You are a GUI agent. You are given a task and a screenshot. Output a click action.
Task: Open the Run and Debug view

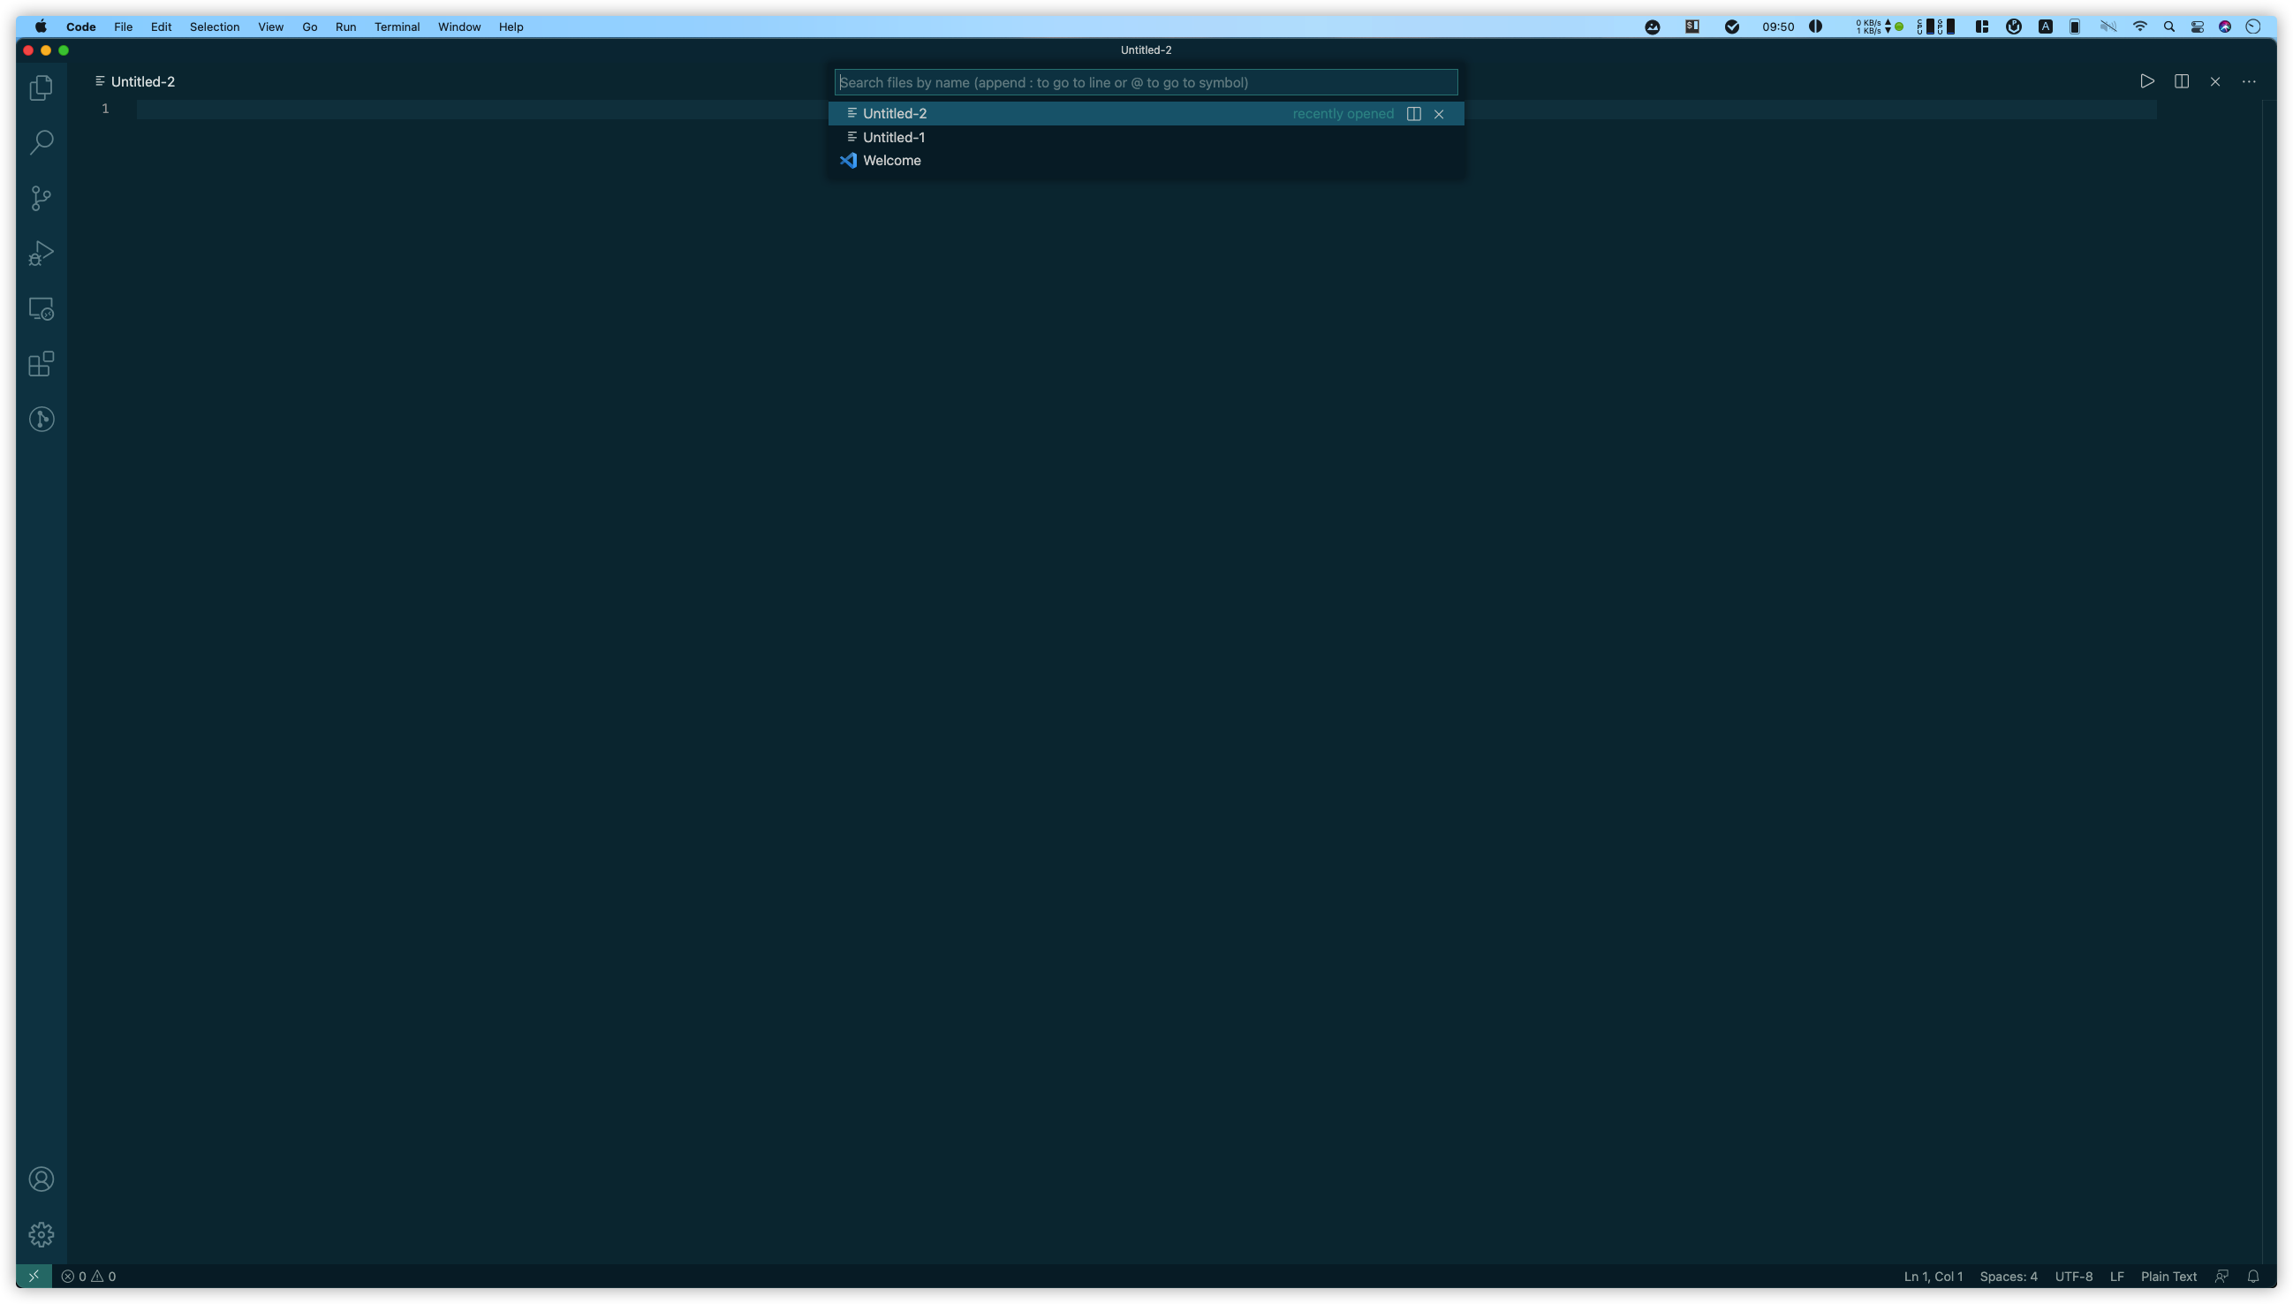tap(42, 254)
